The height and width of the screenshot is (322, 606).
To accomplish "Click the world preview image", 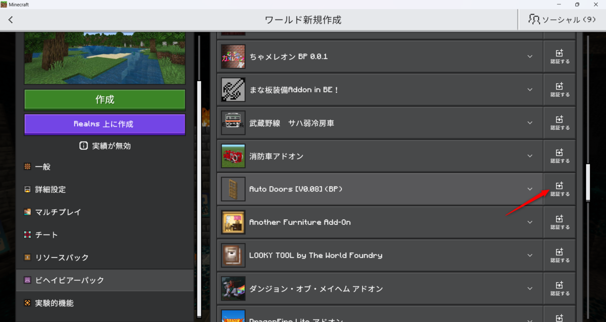I will (105, 58).
